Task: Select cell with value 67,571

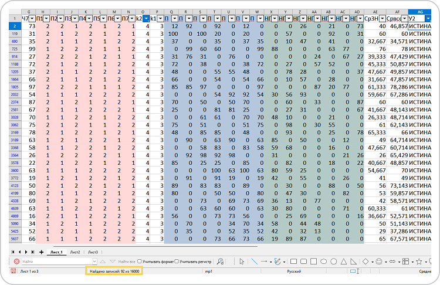Action: [x=397, y=239]
